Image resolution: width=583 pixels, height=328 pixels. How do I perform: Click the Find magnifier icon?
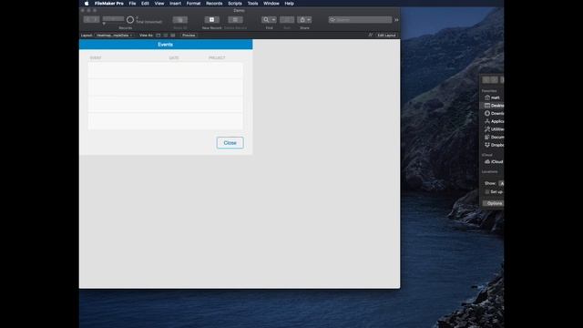(266, 20)
